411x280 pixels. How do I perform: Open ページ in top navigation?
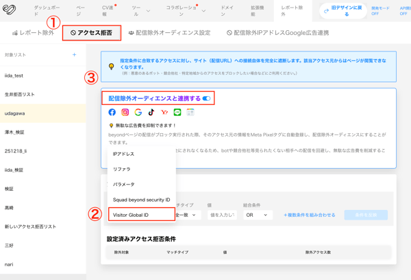[80, 11]
